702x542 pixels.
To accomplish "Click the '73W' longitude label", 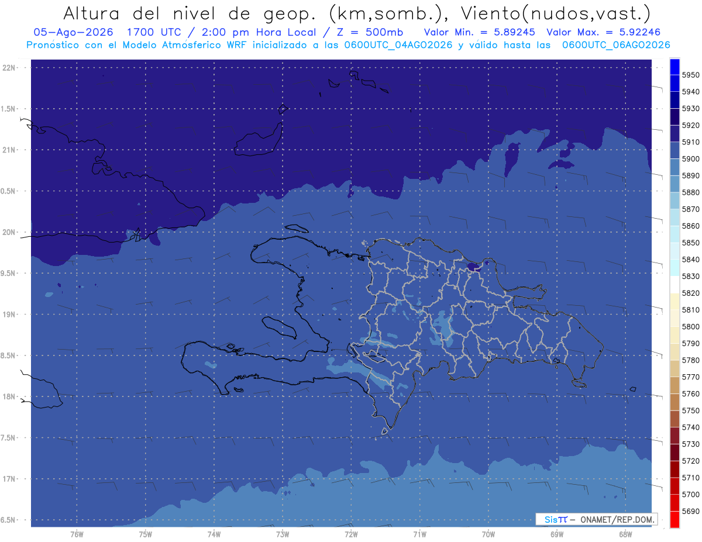I will (283, 534).
